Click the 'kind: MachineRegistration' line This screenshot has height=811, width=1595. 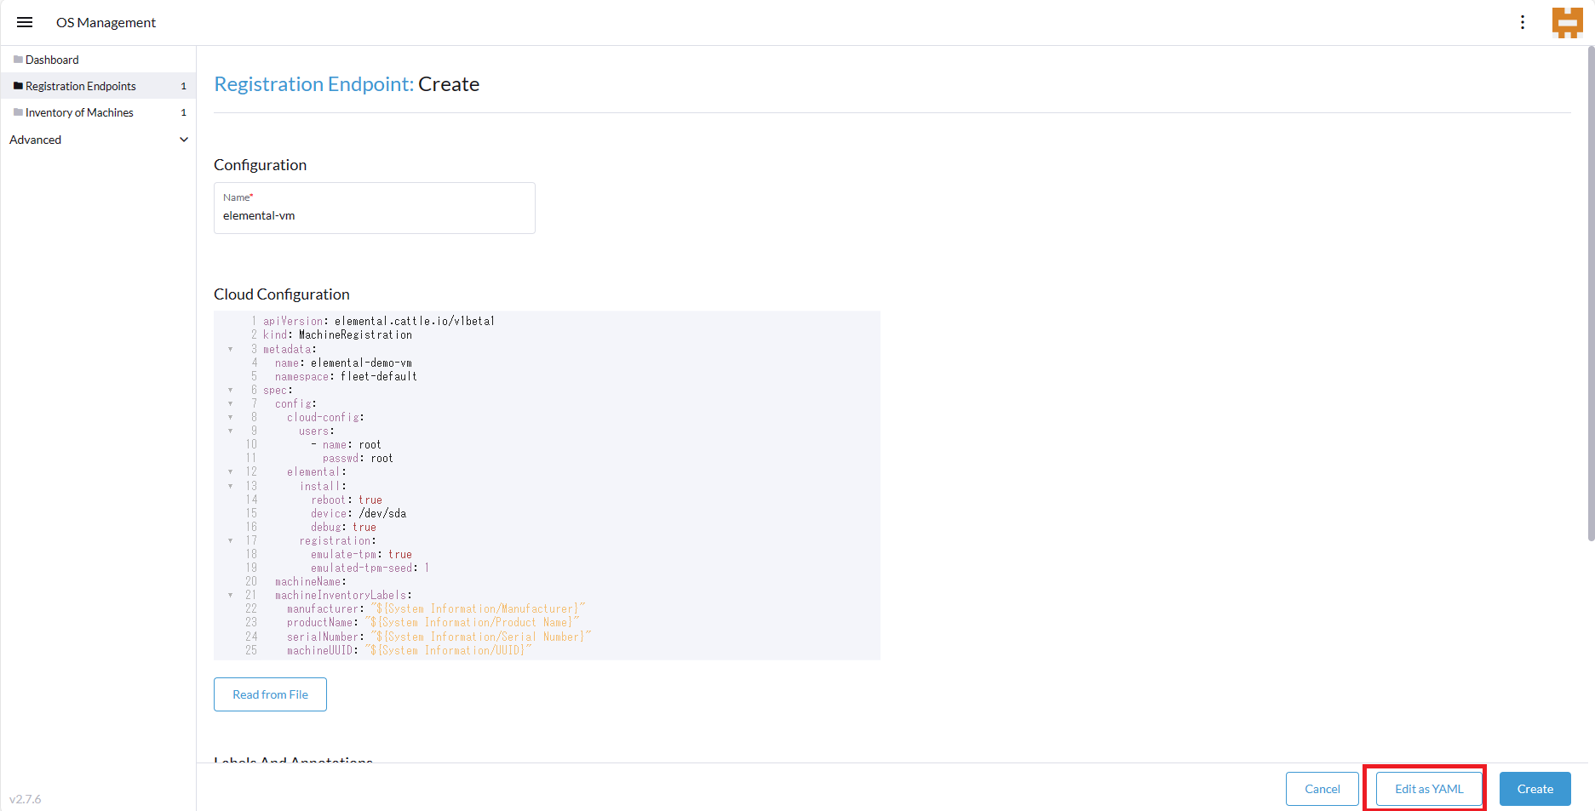[337, 334]
